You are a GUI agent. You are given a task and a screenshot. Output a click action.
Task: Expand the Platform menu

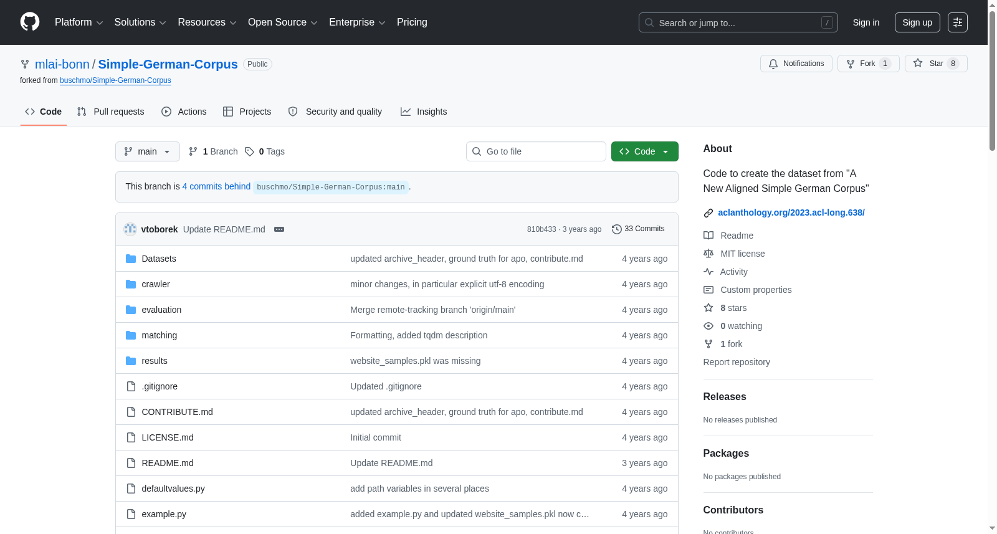[x=79, y=22]
